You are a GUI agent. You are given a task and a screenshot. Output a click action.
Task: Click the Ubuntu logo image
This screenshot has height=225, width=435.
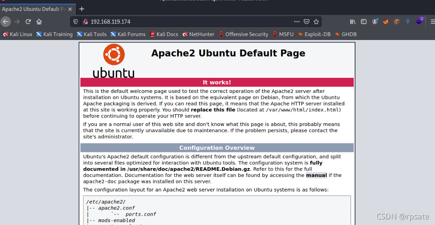tap(113, 61)
